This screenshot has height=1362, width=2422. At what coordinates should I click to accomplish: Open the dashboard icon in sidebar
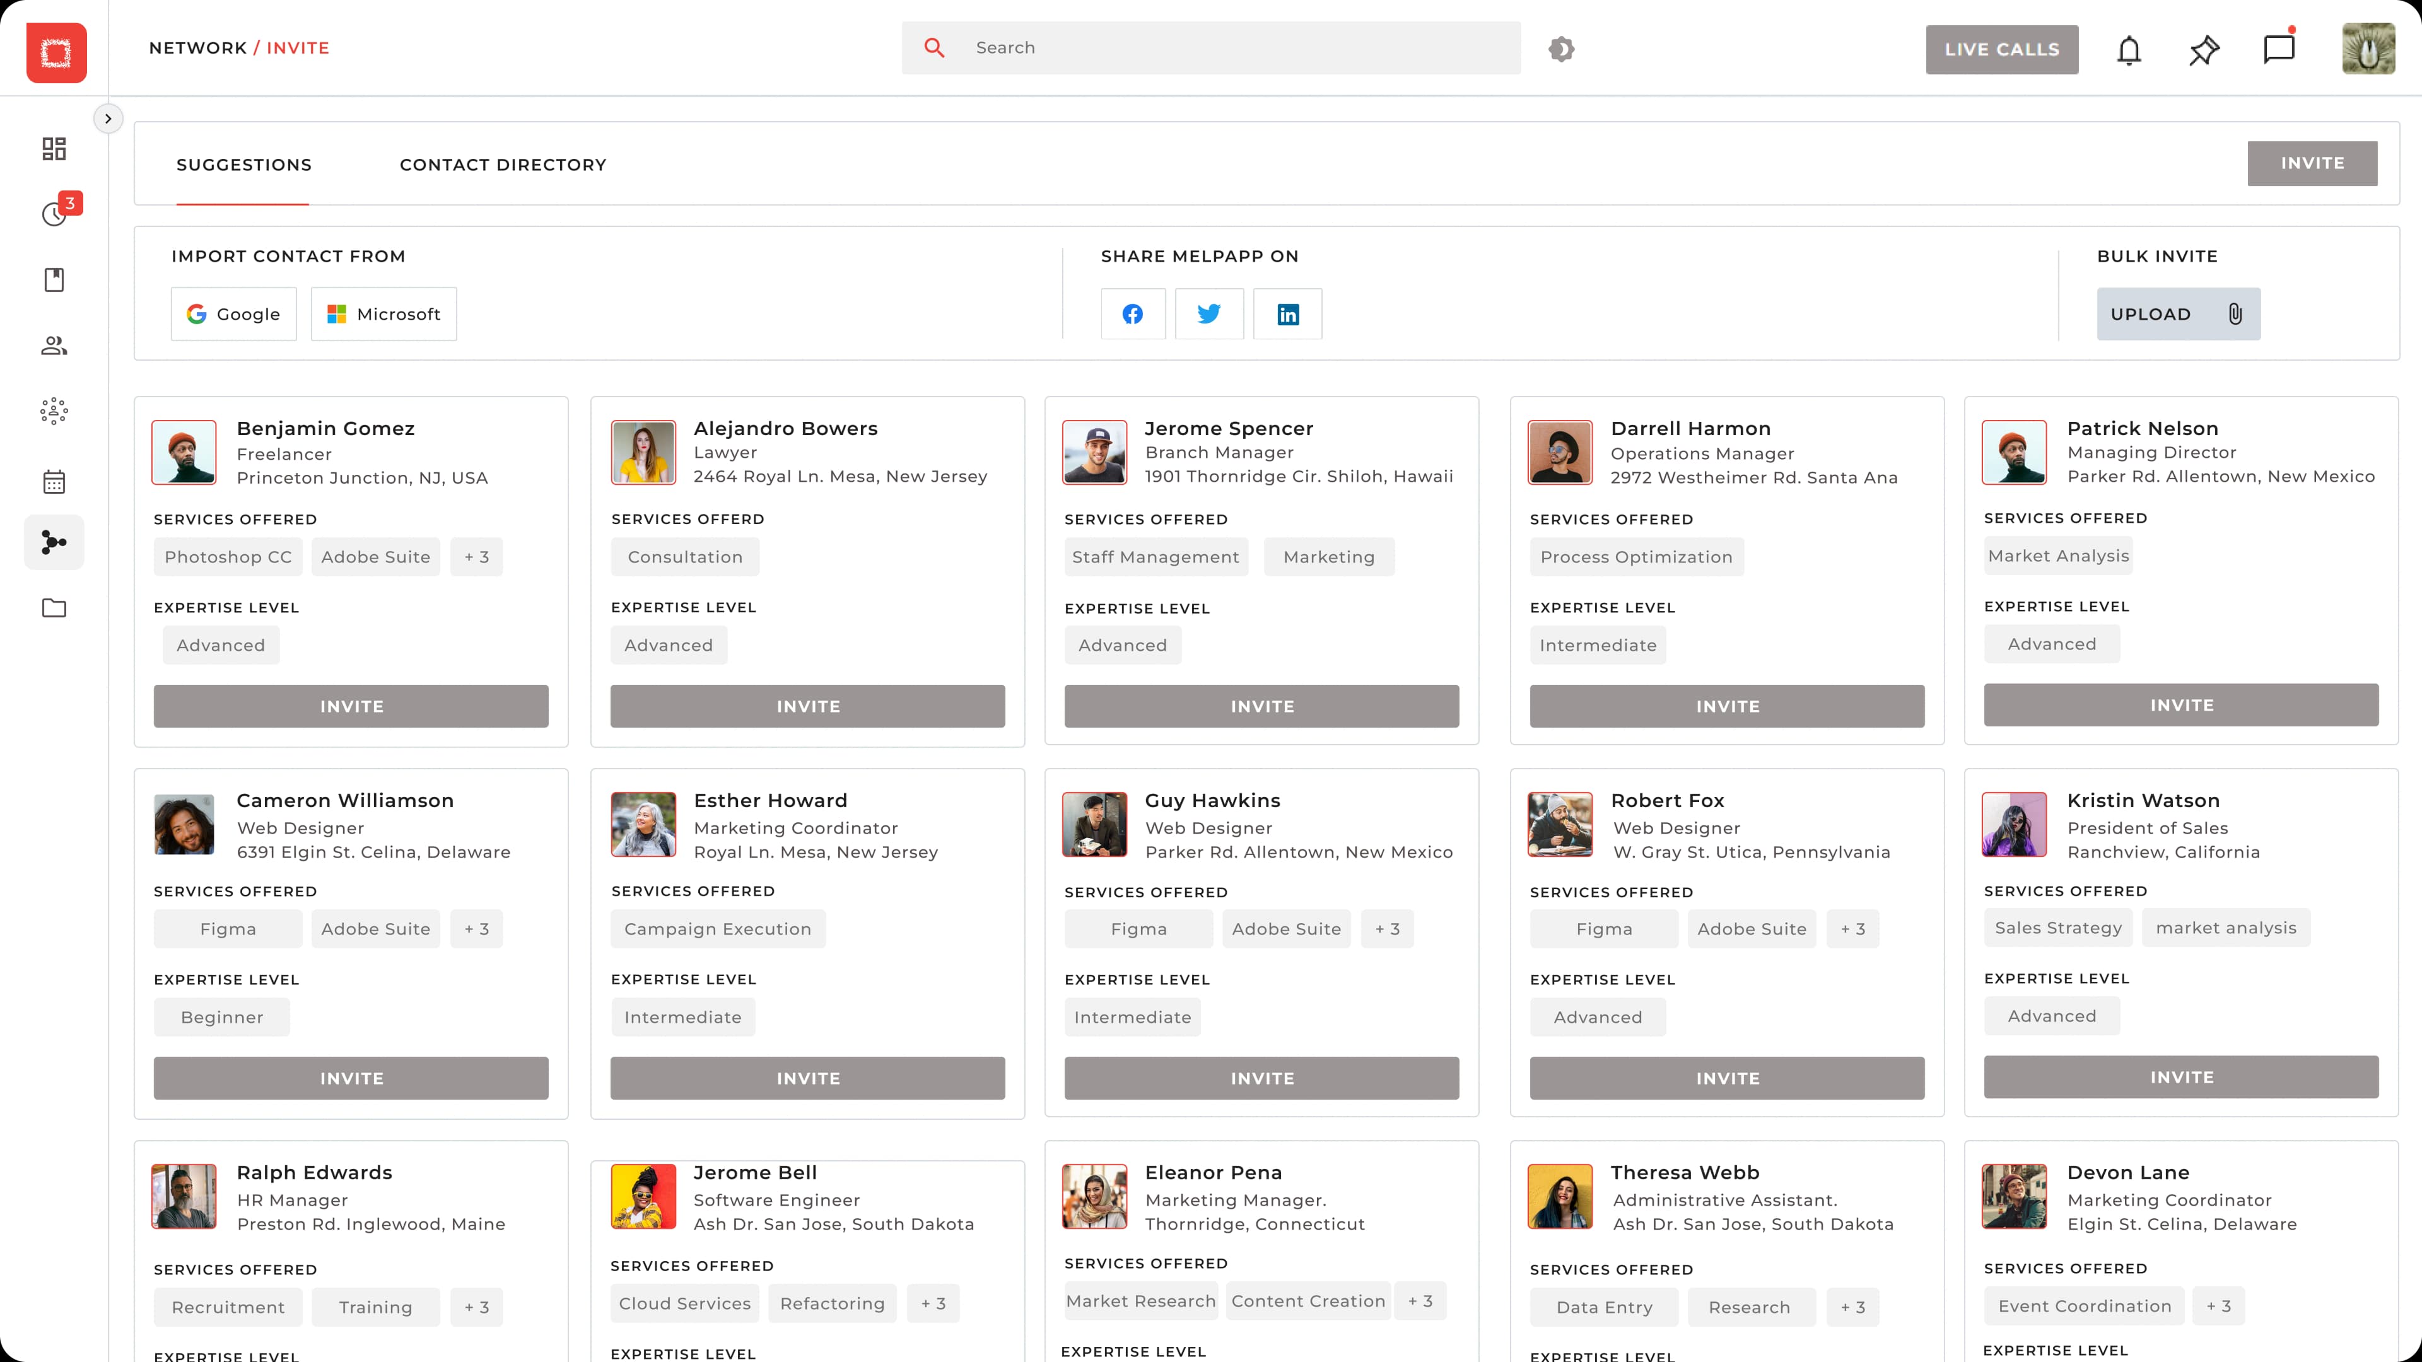(x=54, y=149)
